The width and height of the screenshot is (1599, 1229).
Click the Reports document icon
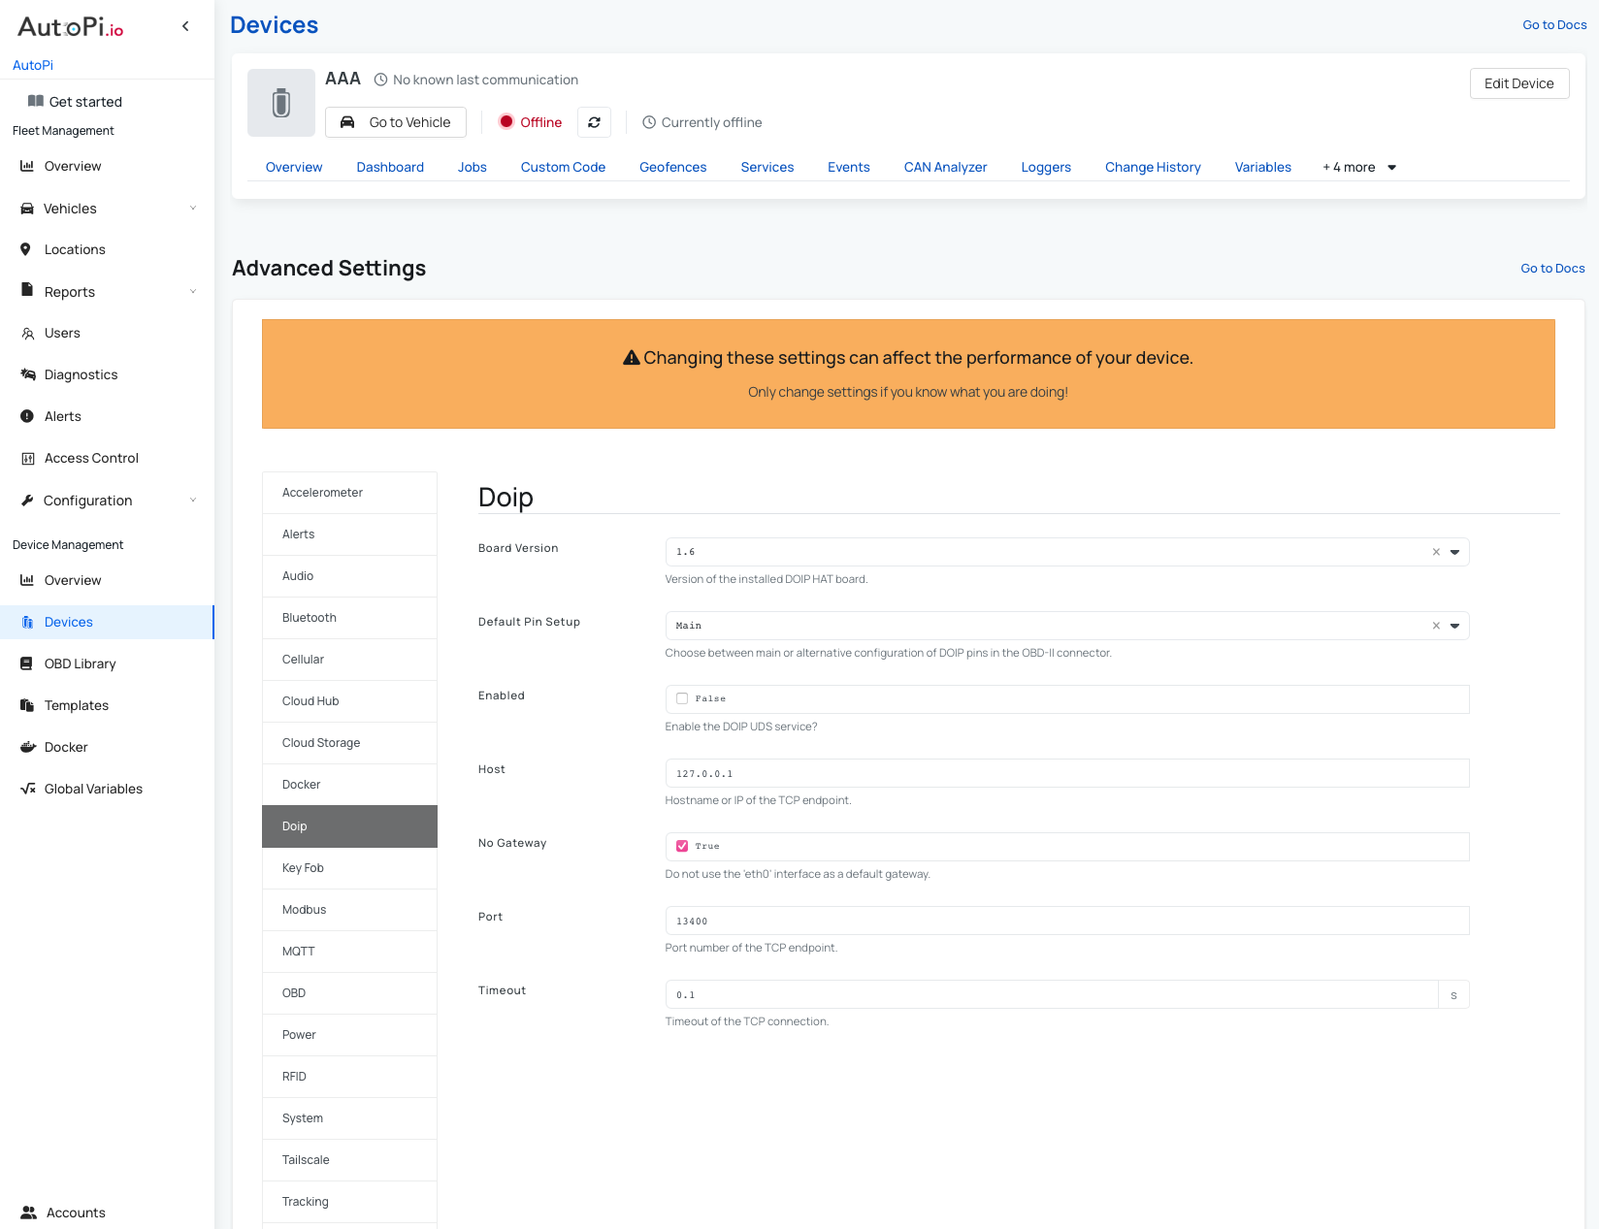(x=27, y=290)
